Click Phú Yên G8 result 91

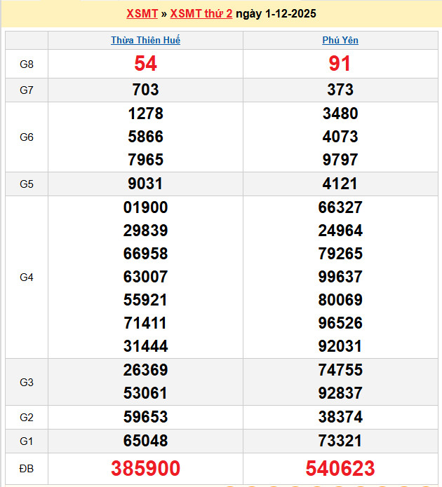340,64
